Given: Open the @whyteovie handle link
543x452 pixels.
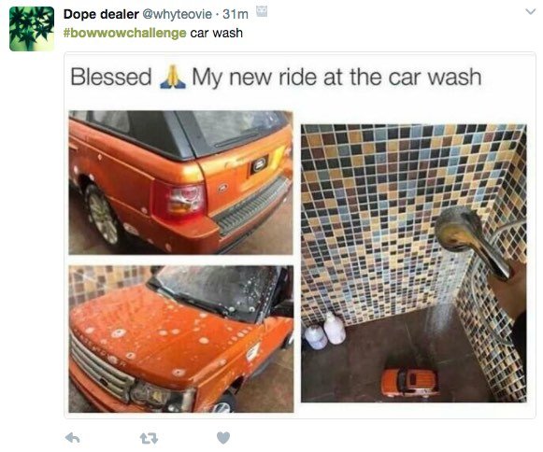Looking at the screenshot, I should click(177, 14).
